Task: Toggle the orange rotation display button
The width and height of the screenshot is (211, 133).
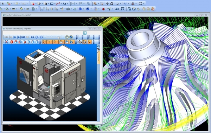Action: tap(55, 42)
